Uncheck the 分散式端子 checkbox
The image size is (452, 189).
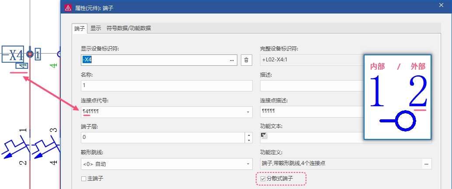click(263, 179)
